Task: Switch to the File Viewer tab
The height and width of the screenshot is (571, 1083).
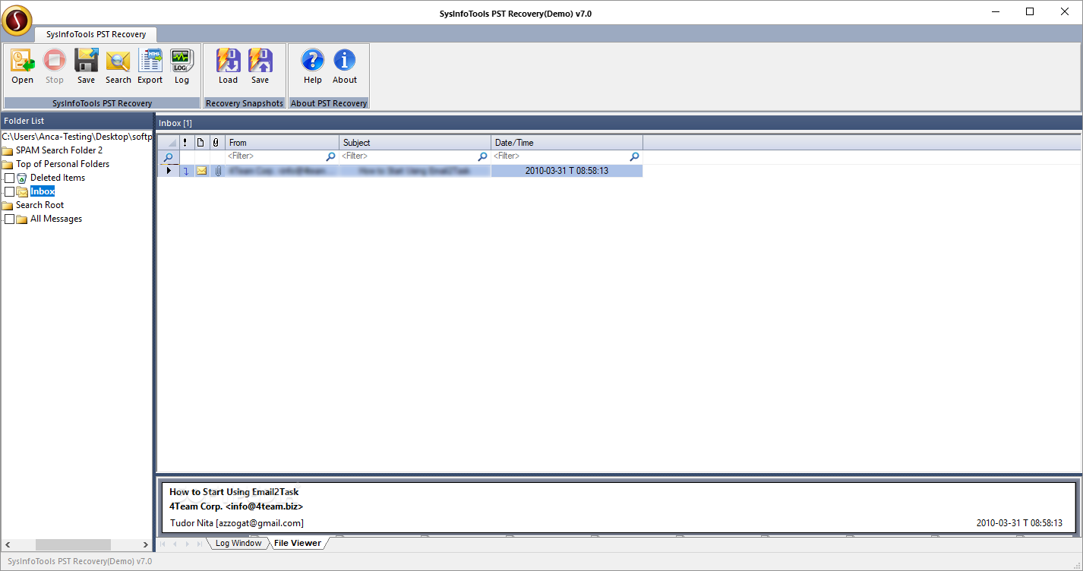Action: [297, 543]
